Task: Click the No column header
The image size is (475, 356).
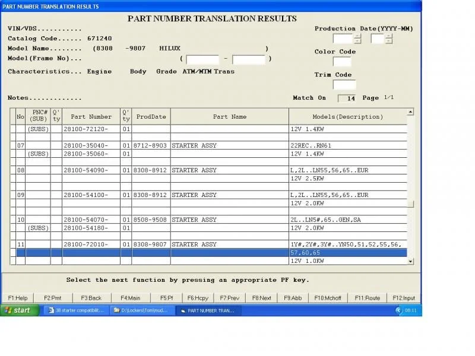Action: pyautogui.click(x=21, y=116)
